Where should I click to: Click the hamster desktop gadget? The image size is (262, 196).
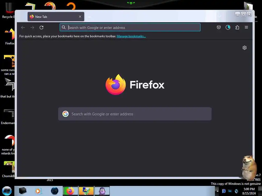pos(249,168)
